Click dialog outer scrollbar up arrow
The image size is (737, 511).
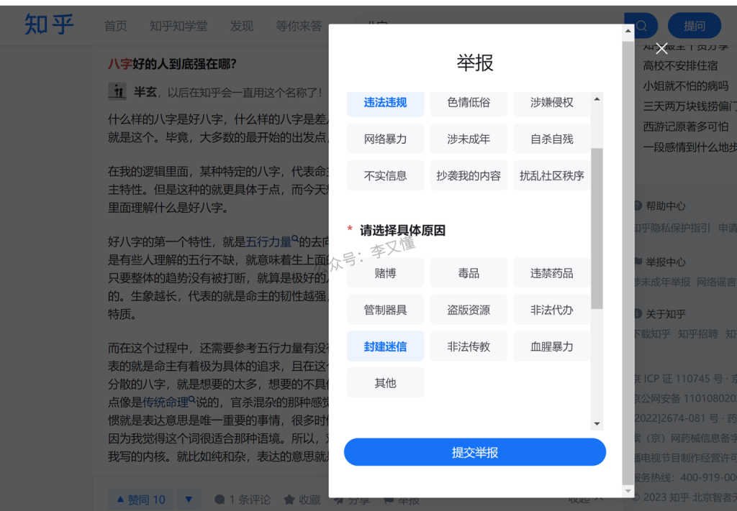point(628,31)
